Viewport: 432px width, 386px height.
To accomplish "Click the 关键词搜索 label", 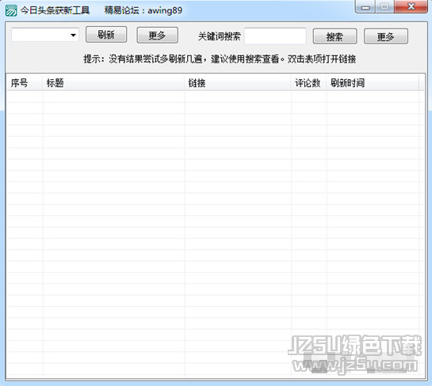I will [x=220, y=36].
